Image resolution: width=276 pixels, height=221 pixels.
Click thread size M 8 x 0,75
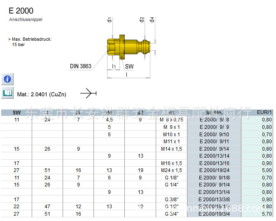click(x=171, y=120)
